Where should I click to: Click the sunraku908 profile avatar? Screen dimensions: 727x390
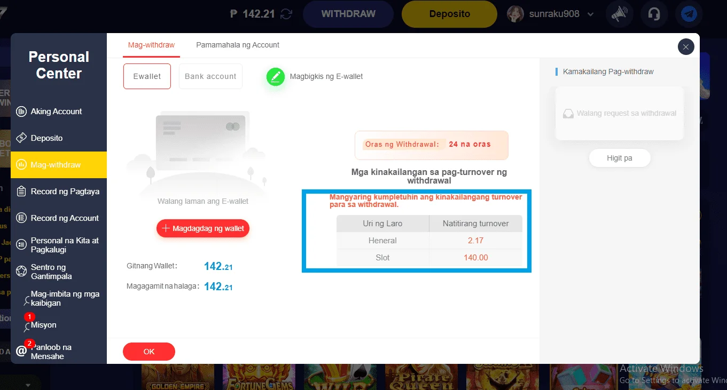[x=515, y=14]
